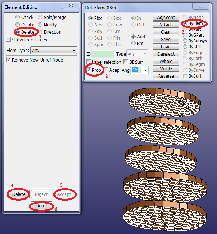
Task: Open the Type any combo box
Action: tap(137, 54)
